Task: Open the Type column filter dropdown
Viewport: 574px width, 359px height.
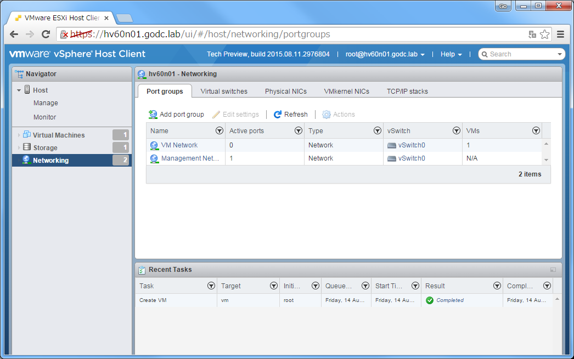Action: tap(378, 131)
